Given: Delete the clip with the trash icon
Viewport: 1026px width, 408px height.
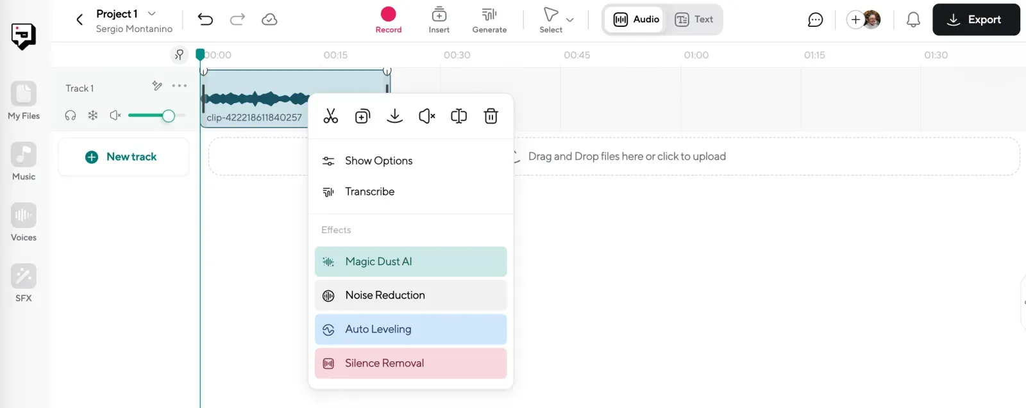Looking at the screenshot, I should coord(491,116).
